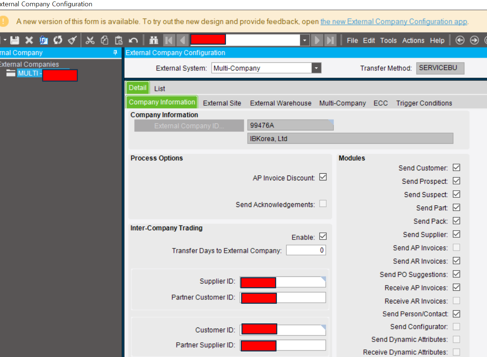The height and width of the screenshot is (357, 487).
Task: Click the Refresh arrows icon
Action: 58,40
